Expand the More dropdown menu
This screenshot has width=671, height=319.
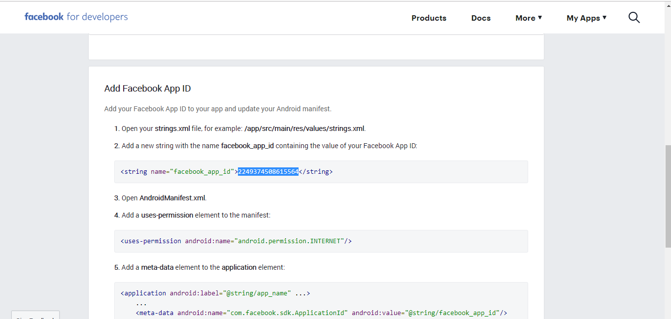pos(529,18)
